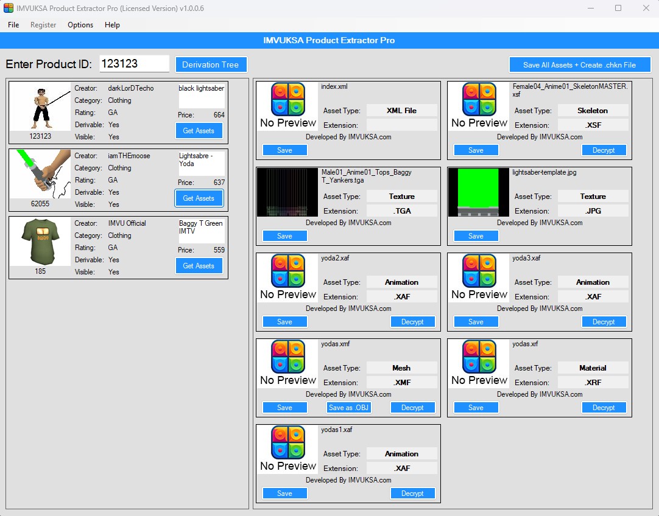The width and height of the screenshot is (659, 516).
Task: Save the Baggy T_Yankers.tga texture
Action: click(x=284, y=236)
